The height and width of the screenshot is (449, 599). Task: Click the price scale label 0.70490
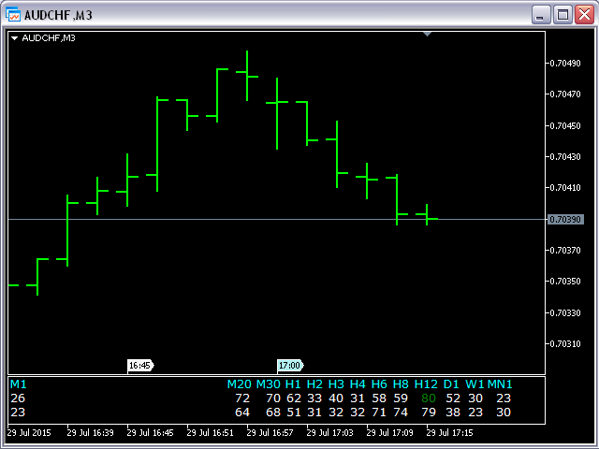[565, 63]
